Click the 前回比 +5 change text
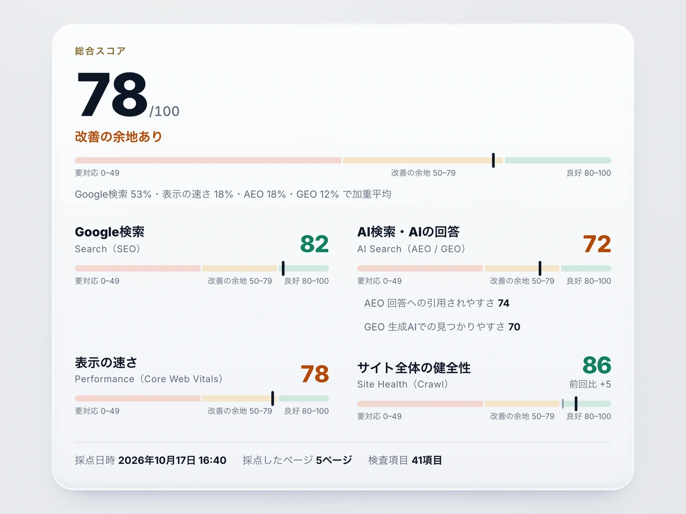The width and height of the screenshot is (686, 514). tap(590, 385)
